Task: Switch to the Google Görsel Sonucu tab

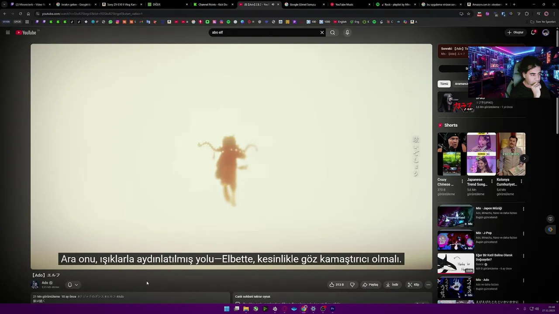Action: (304, 4)
